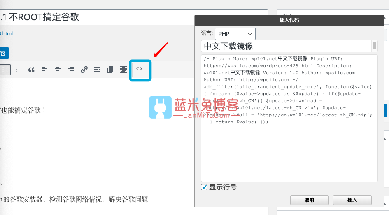
Task: Click the 插入 button to insert code
Action: (352, 200)
